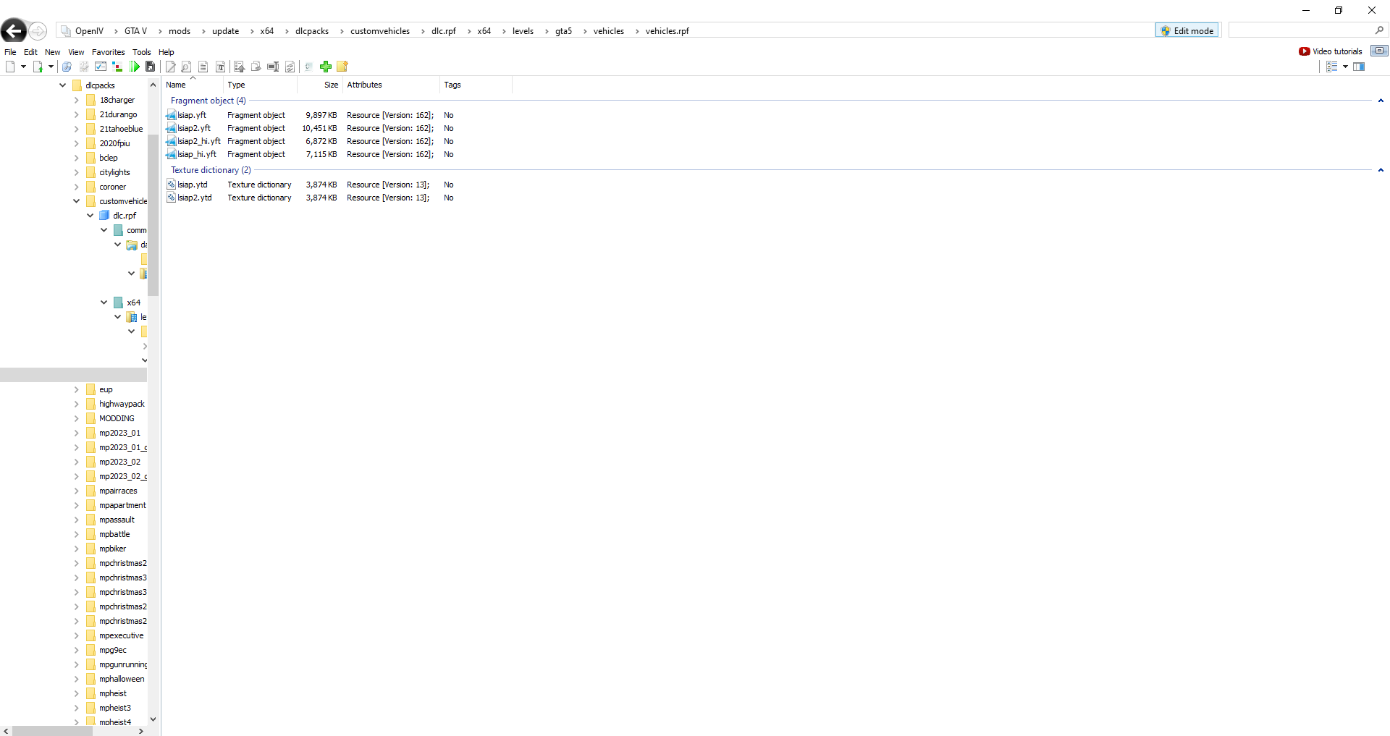Select the lsiap2_hi.yft file
This screenshot has height=736, width=1390.
(x=198, y=141)
